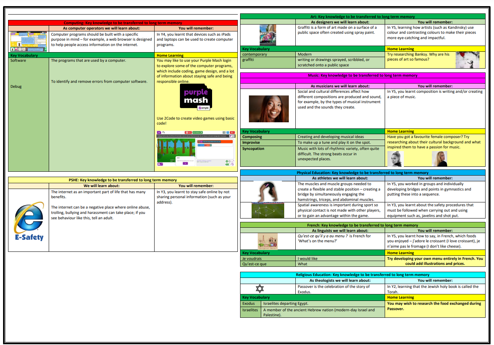Select the football pitch spatial awareness image

[x=268, y=210]
